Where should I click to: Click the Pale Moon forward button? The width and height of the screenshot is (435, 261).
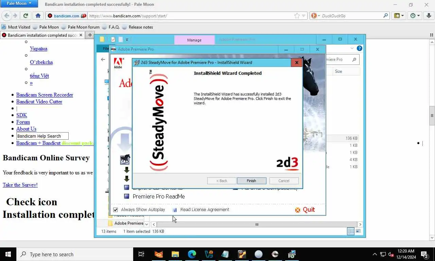[x=15, y=16]
